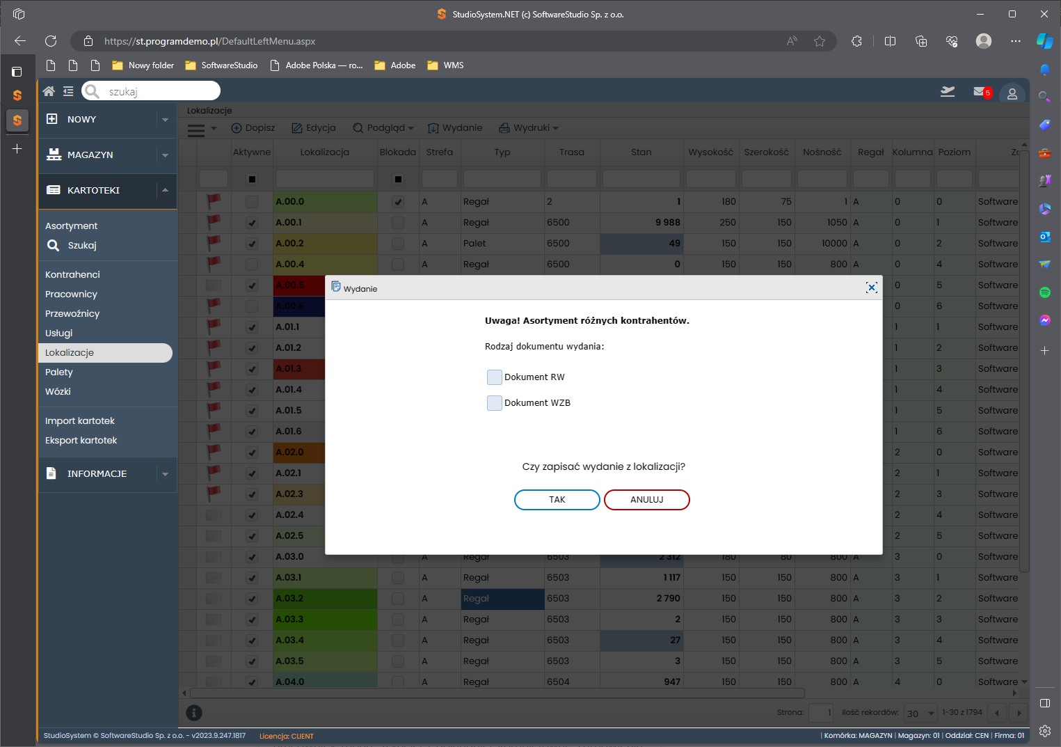Confirm with the TAK button
Image resolution: width=1061 pixels, height=747 pixels.
557,500
